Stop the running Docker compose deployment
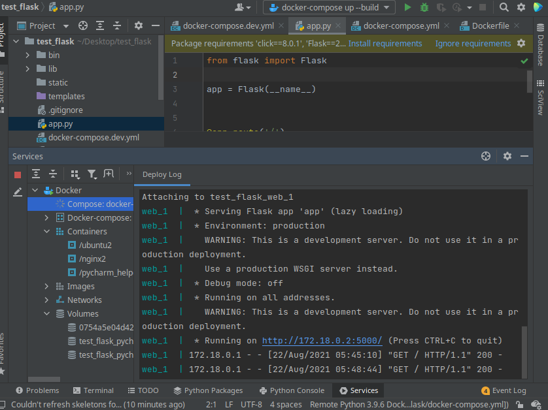Screen dimensions: 548x410 point(18,175)
